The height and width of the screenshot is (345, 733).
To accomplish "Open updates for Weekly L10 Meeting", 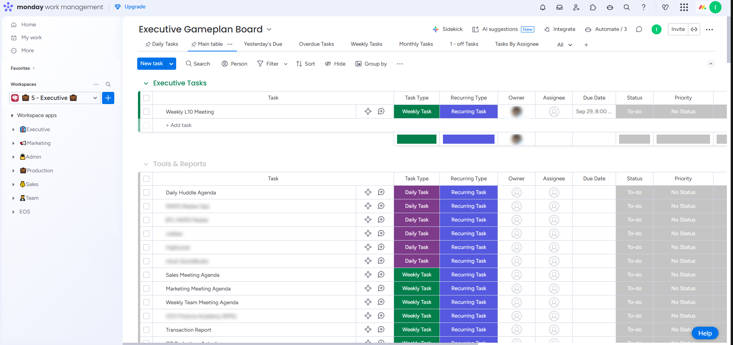I will 381,111.
